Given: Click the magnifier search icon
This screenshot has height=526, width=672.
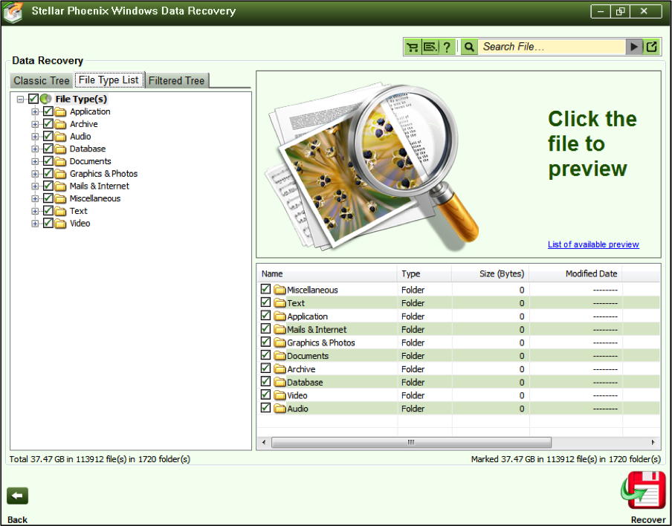Looking at the screenshot, I should [x=469, y=47].
